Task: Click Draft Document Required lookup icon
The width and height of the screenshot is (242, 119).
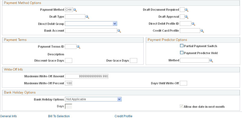Action: (x=187, y=10)
